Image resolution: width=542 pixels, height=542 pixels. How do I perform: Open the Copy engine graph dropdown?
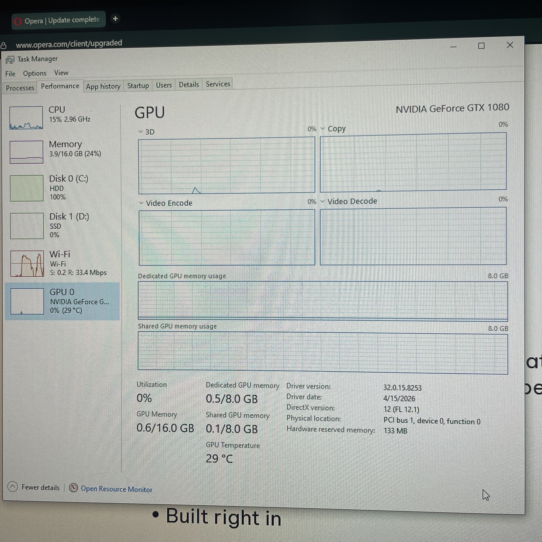[x=322, y=129]
